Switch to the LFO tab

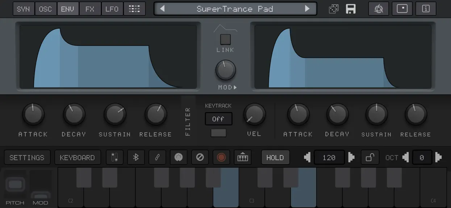112,9
